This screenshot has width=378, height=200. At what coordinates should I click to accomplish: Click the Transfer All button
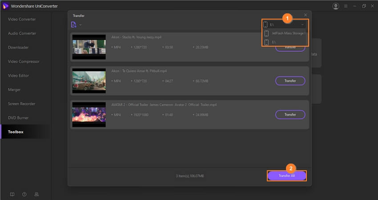coord(287,176)
